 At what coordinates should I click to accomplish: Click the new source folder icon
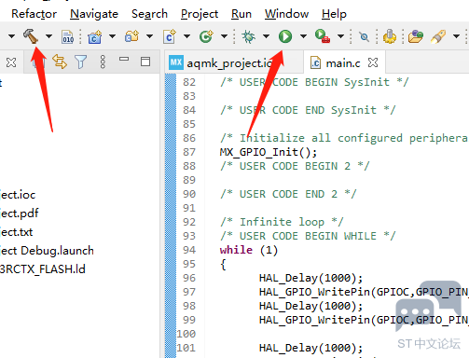(x=131, y=36)
